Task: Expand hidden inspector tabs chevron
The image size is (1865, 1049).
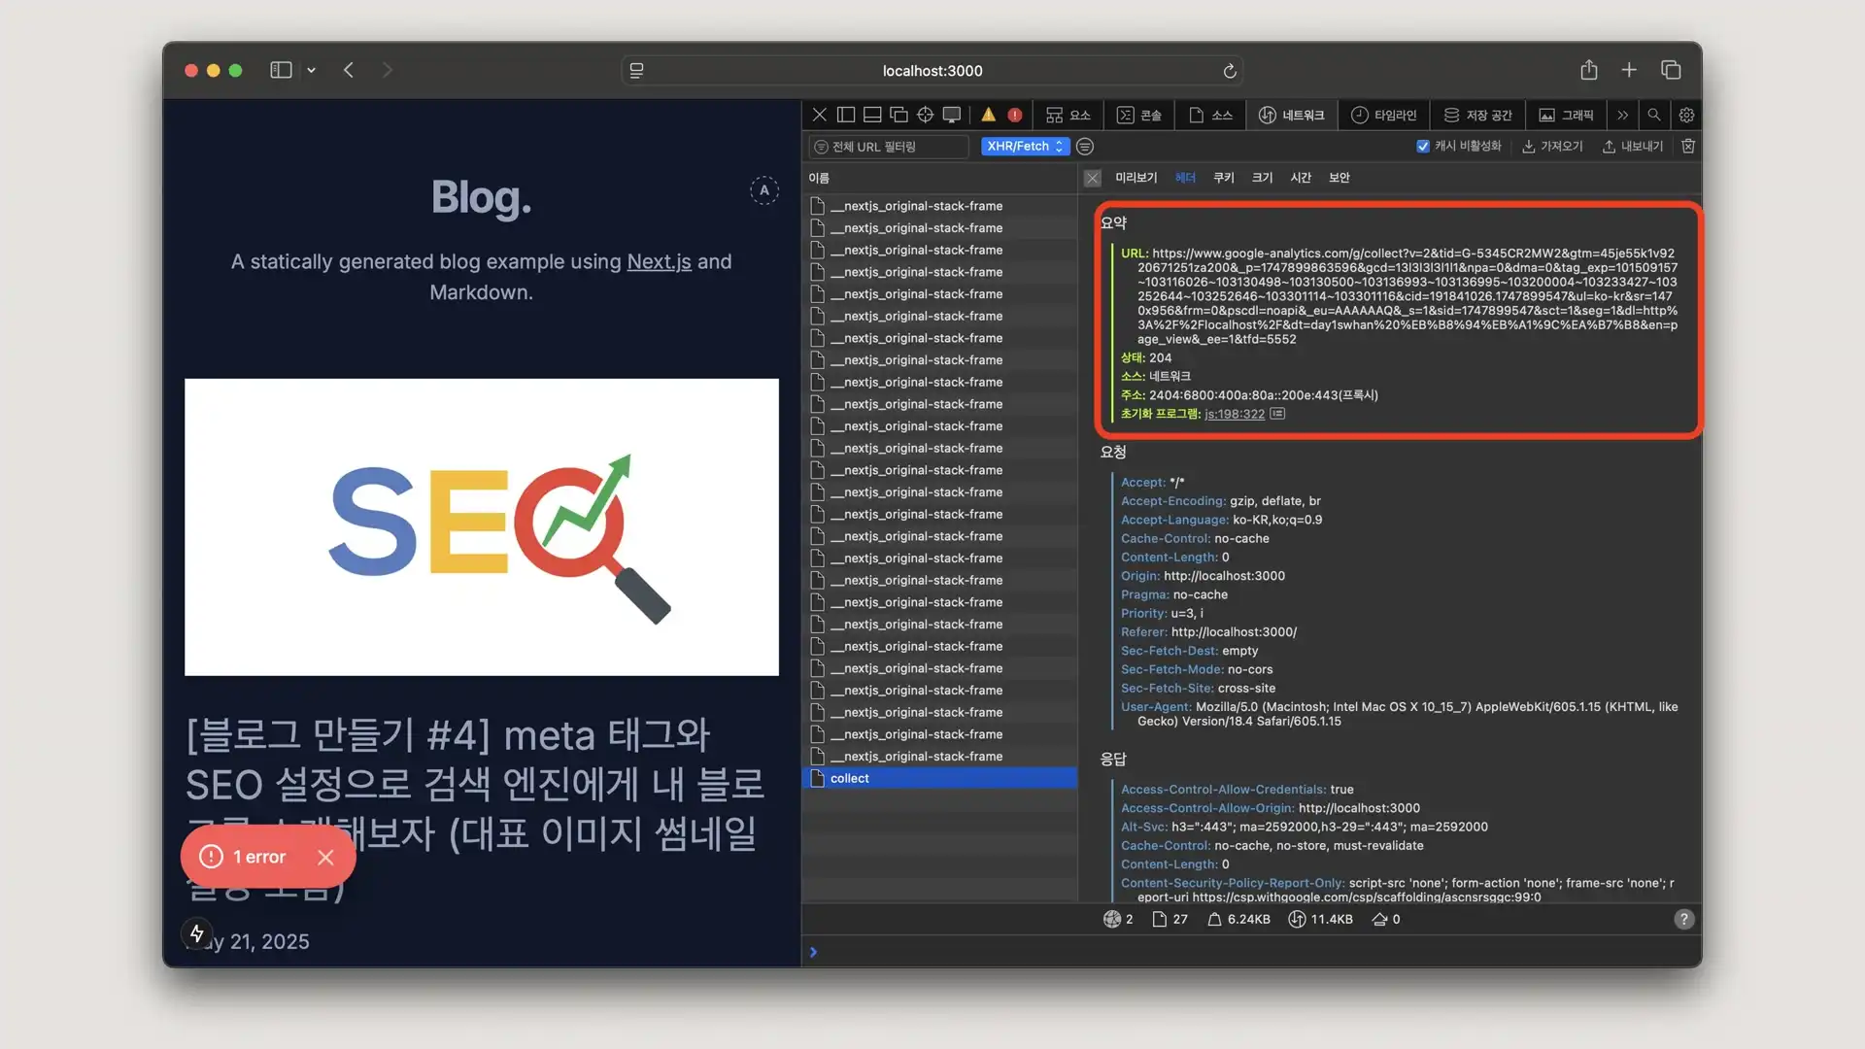Action: coord(1622,115)
